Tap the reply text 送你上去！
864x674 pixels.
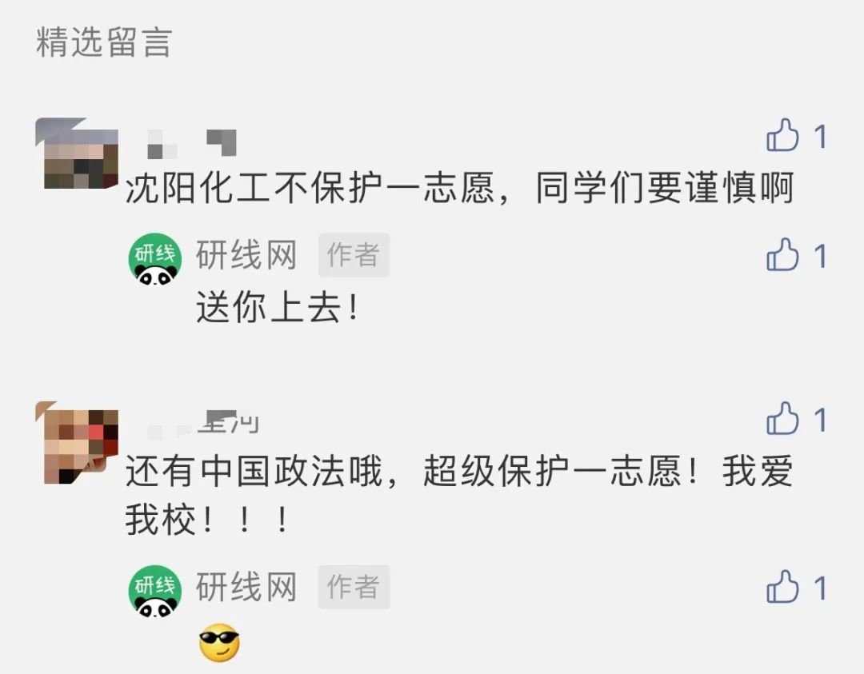(x=278, y=307)
